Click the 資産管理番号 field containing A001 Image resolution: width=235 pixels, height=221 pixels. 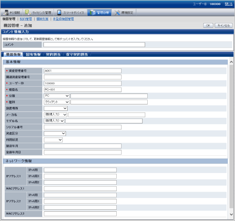point(82,71)
